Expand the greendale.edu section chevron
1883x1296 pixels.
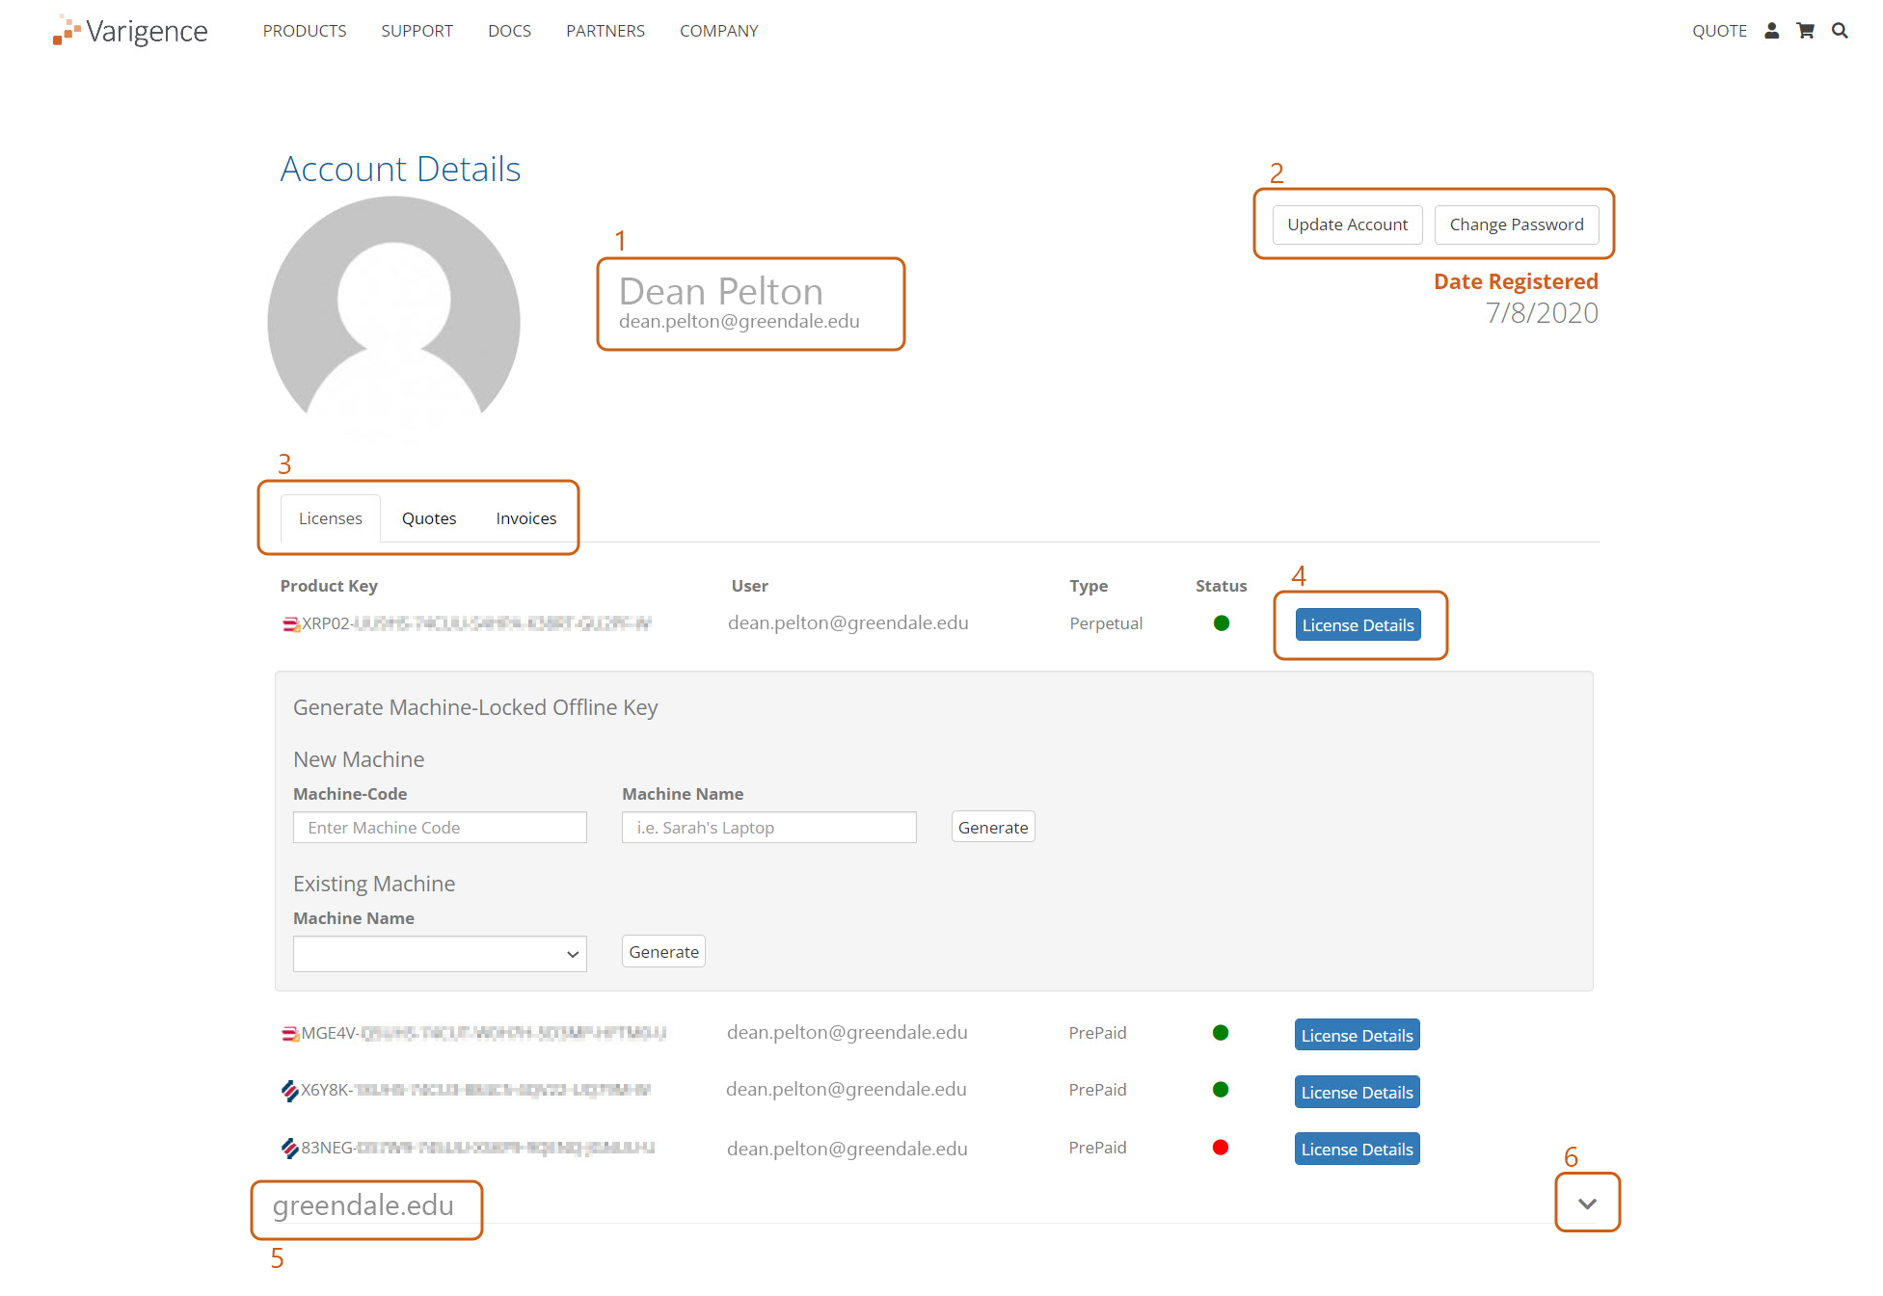[x=1587, y=1203]
